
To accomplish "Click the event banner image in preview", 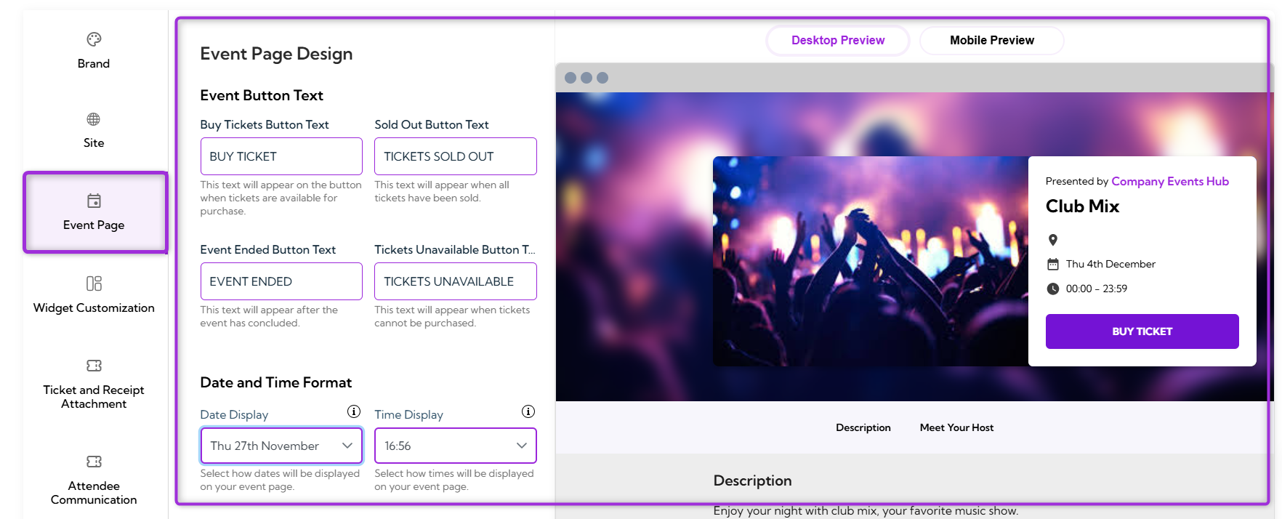I will coord(871,261).
